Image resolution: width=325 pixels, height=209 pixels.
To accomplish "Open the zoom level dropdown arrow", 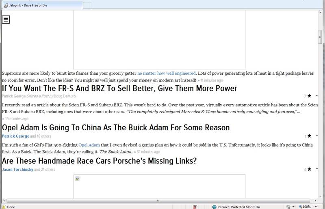I will click(316, 207).
